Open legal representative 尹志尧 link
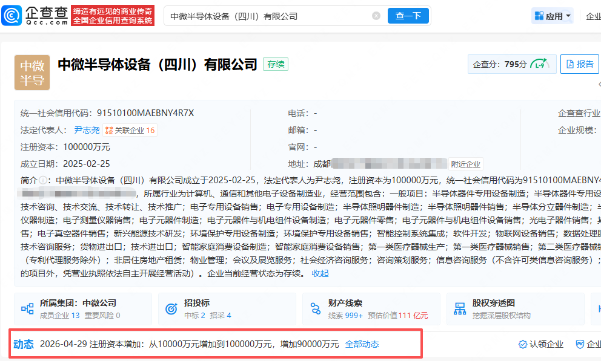 [87, 131]
